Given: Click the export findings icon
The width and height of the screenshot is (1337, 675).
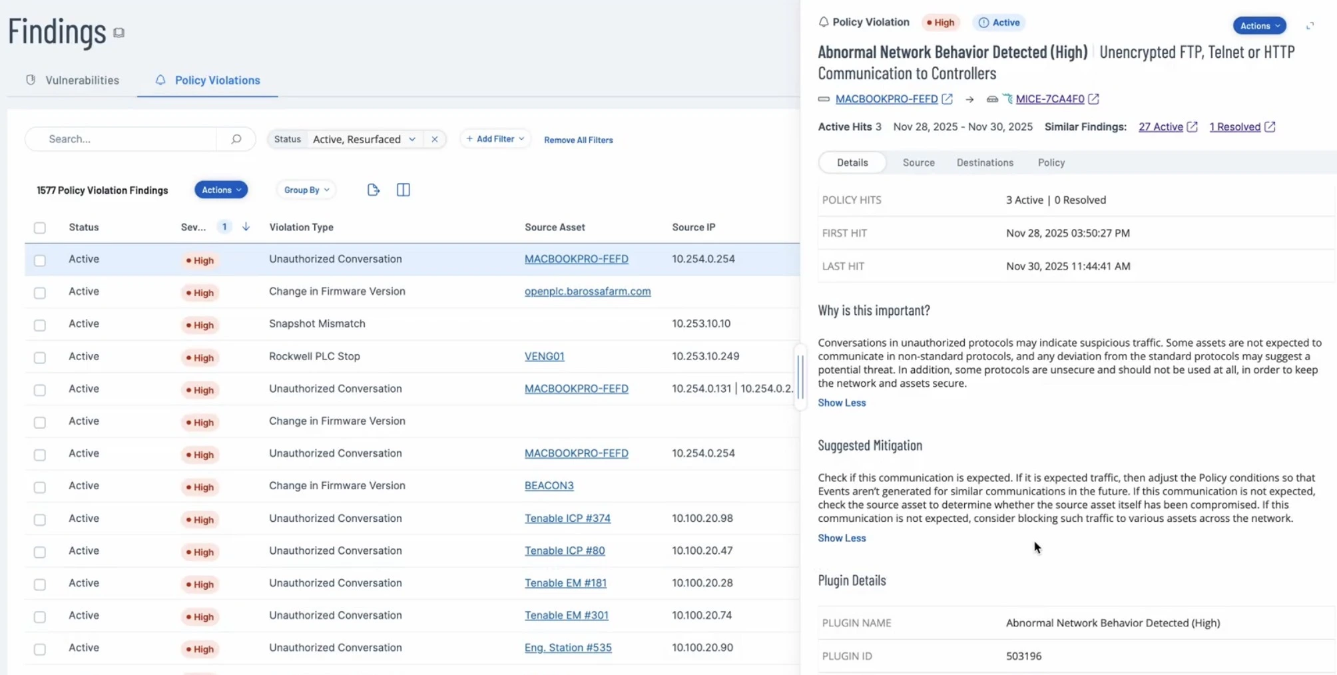Looking at the screenshot, I should pyautogui.click(x=374, y=190).
